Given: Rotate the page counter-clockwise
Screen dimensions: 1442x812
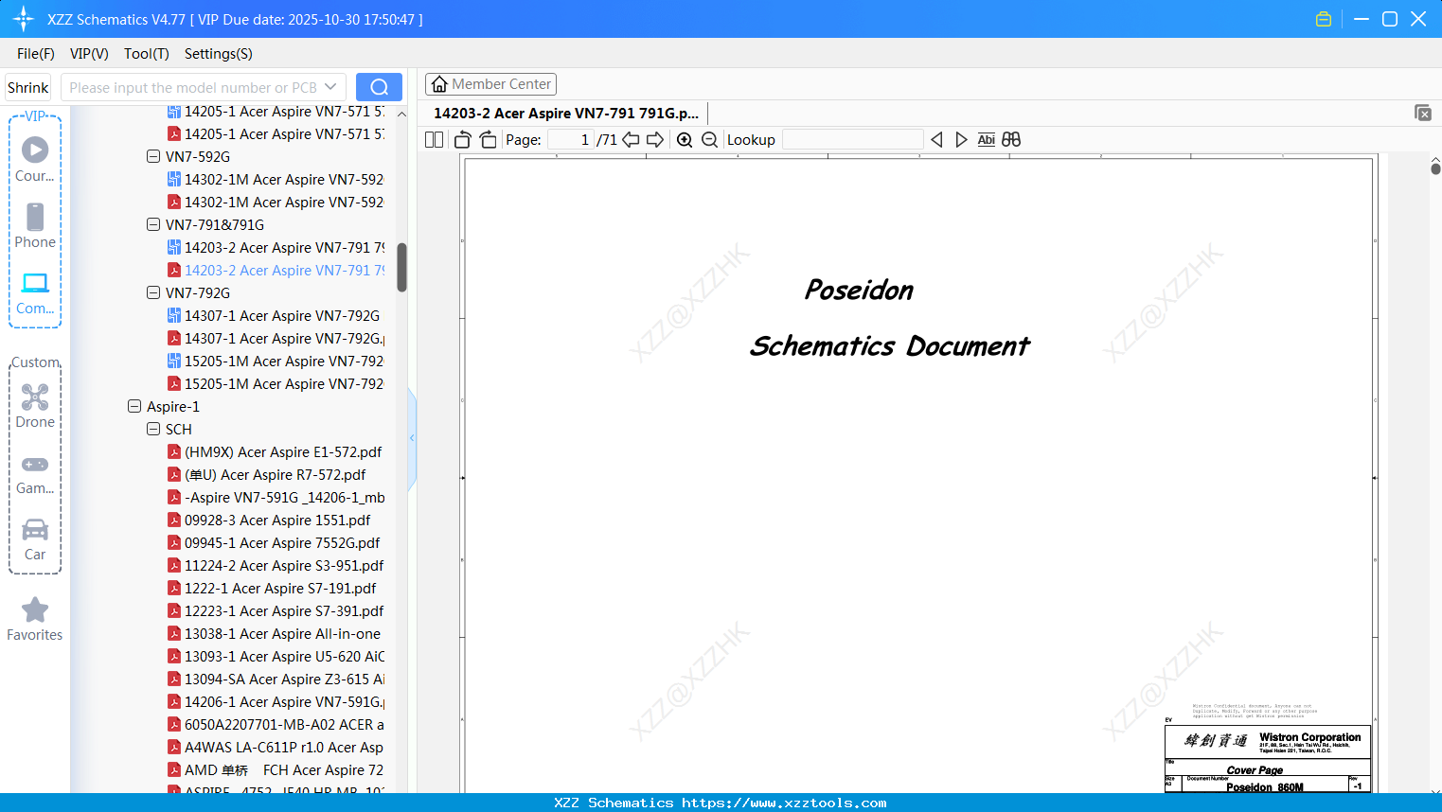Looking at the screenshot, I should (462, 139).
